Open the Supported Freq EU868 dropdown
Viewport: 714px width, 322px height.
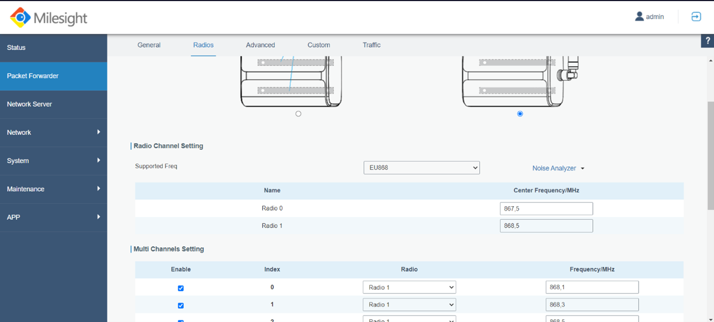(x=421, y=167)
